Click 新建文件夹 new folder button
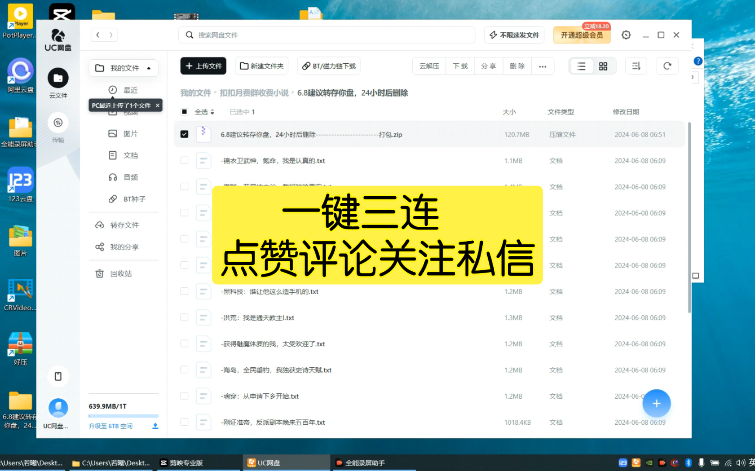The width and height of the screenshot is (755, 471). coord(262,66)
